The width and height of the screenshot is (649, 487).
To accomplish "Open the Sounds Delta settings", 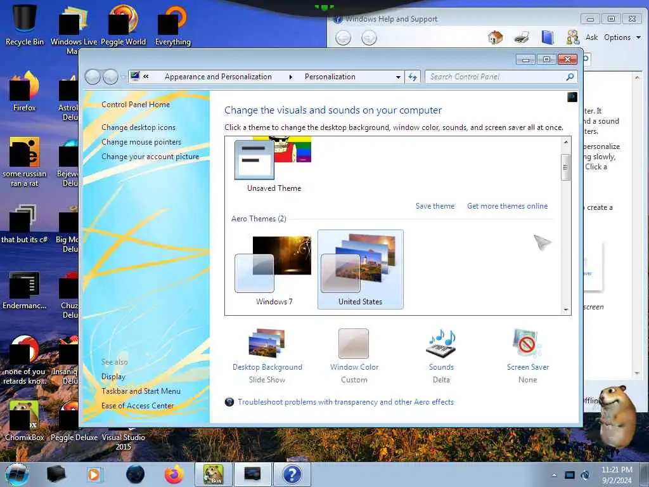I will tap(441, 355).
